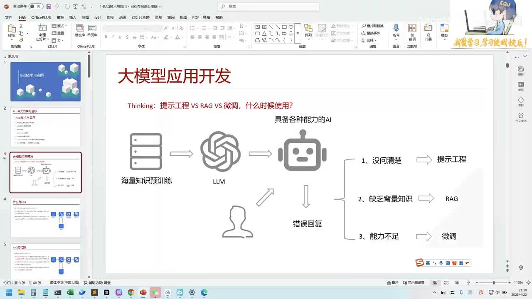Select the oval shape in shapes gallery

tap(291, 27)
